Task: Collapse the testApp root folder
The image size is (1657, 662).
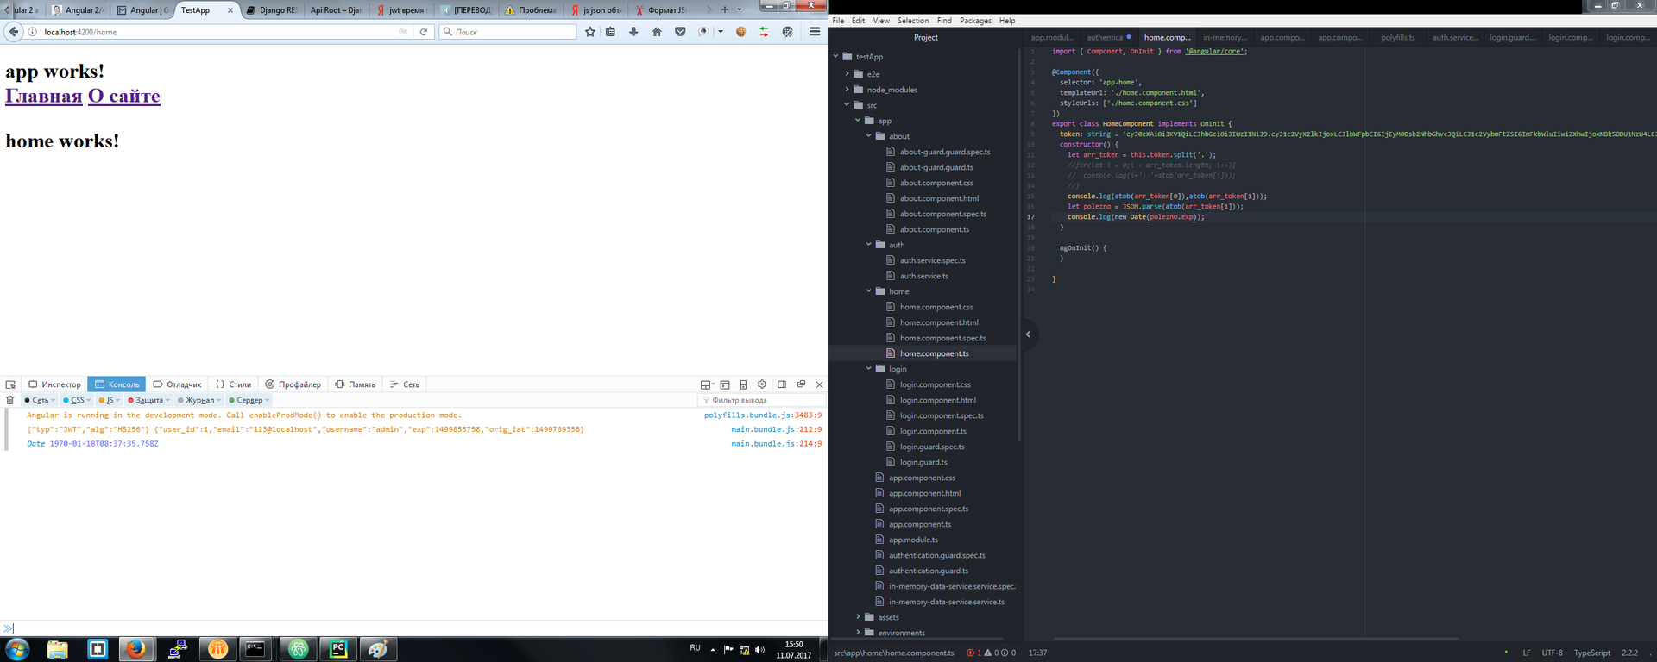Action: click(836, 57)
